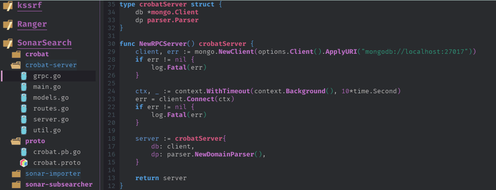Click the kssrf project folder icon
496x190 pixels.
pyautogui.click(x=7, y=5)
